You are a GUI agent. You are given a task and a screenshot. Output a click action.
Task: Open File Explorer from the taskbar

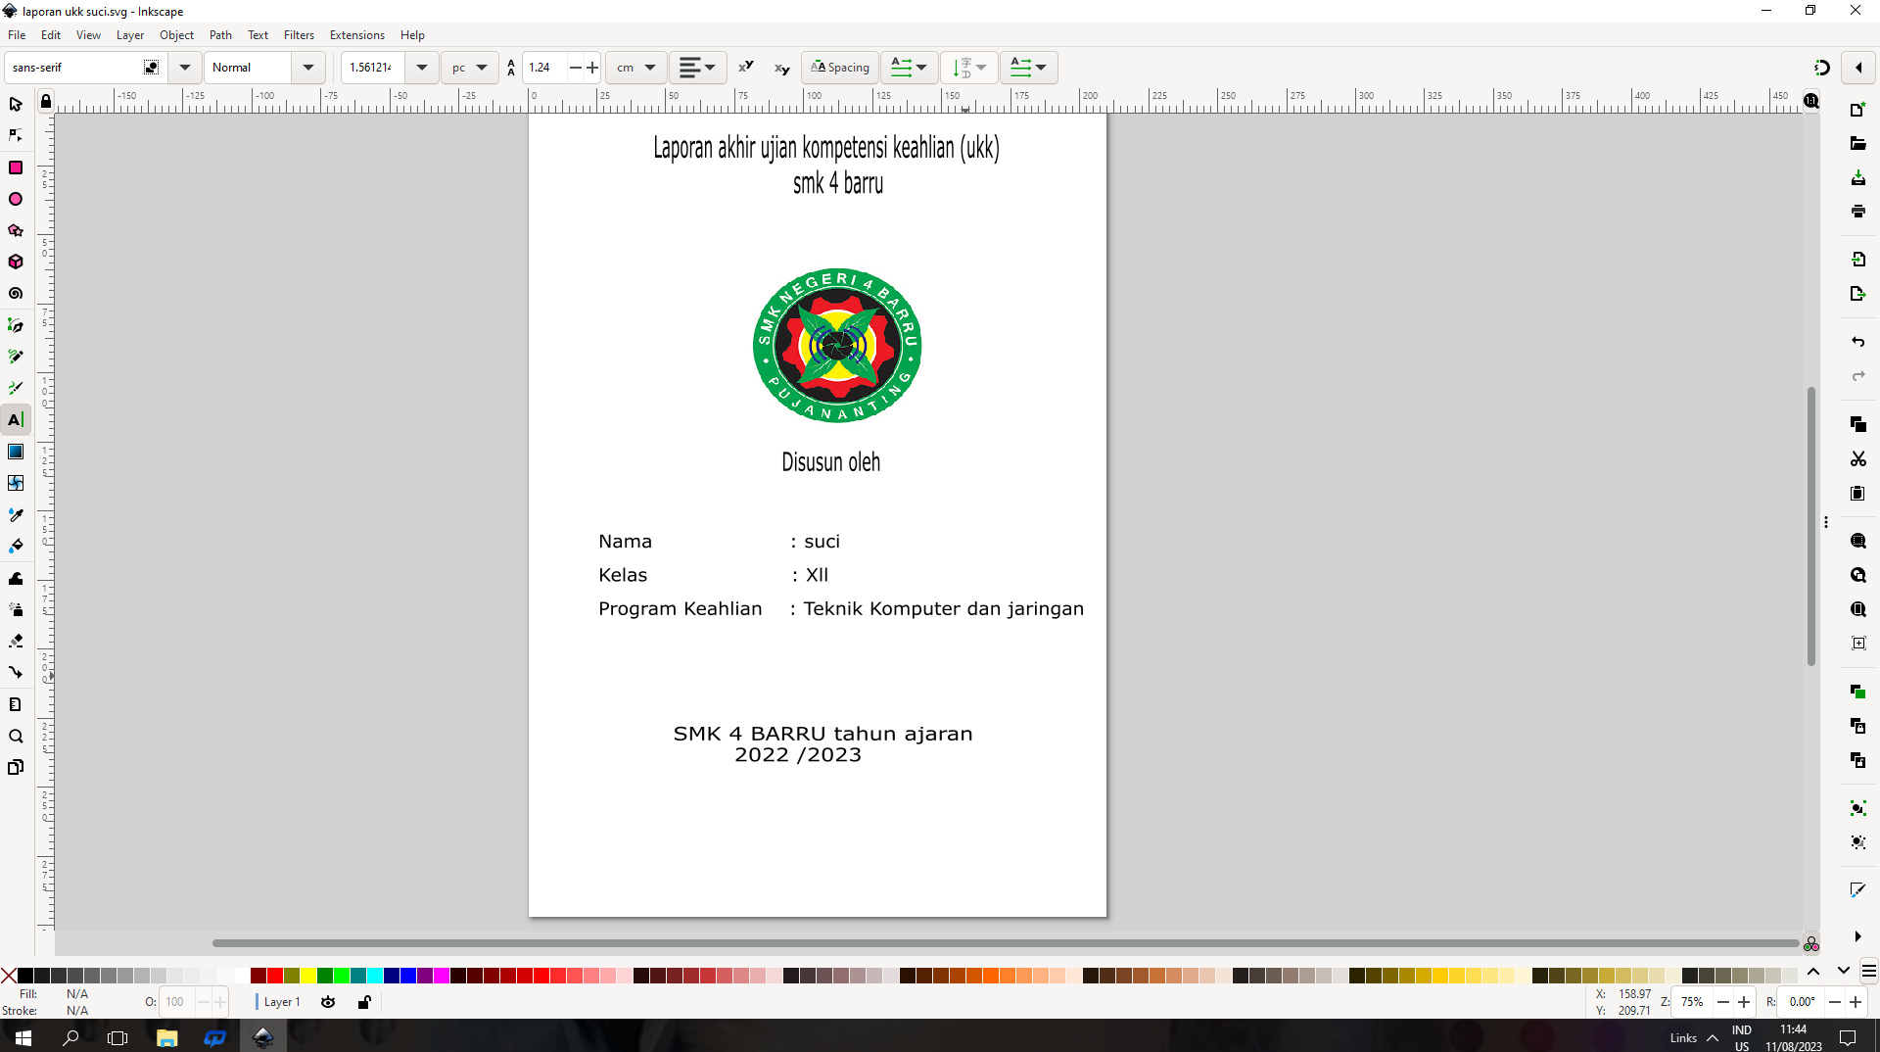click(166, 1037)
